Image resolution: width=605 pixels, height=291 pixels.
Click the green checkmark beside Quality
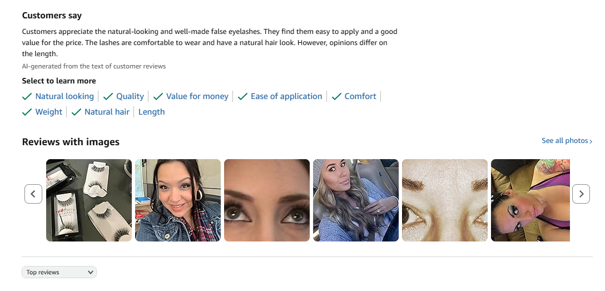click(x=108, y=96)
